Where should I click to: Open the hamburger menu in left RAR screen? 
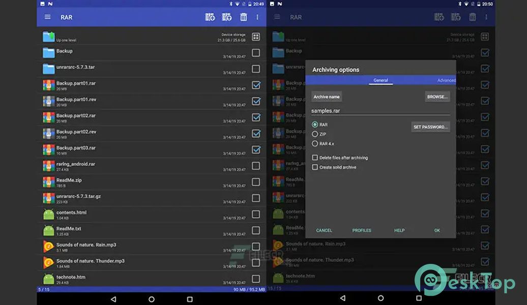coord(47,17)
